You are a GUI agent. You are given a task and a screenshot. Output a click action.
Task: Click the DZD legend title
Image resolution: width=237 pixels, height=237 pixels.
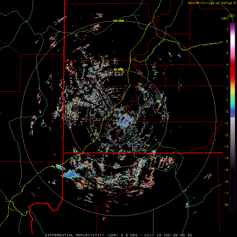[231, 16]
